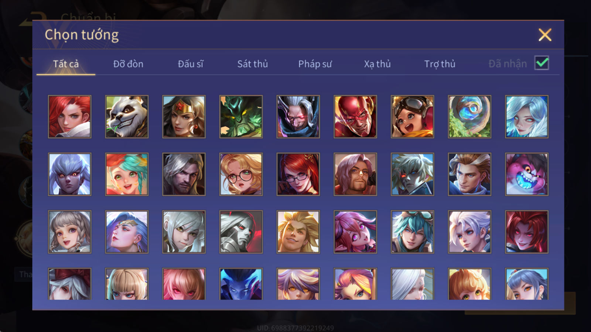Switch to Trợ thủ tab
The height and width of the screenshot is (332, 591).
pos(440,64)
